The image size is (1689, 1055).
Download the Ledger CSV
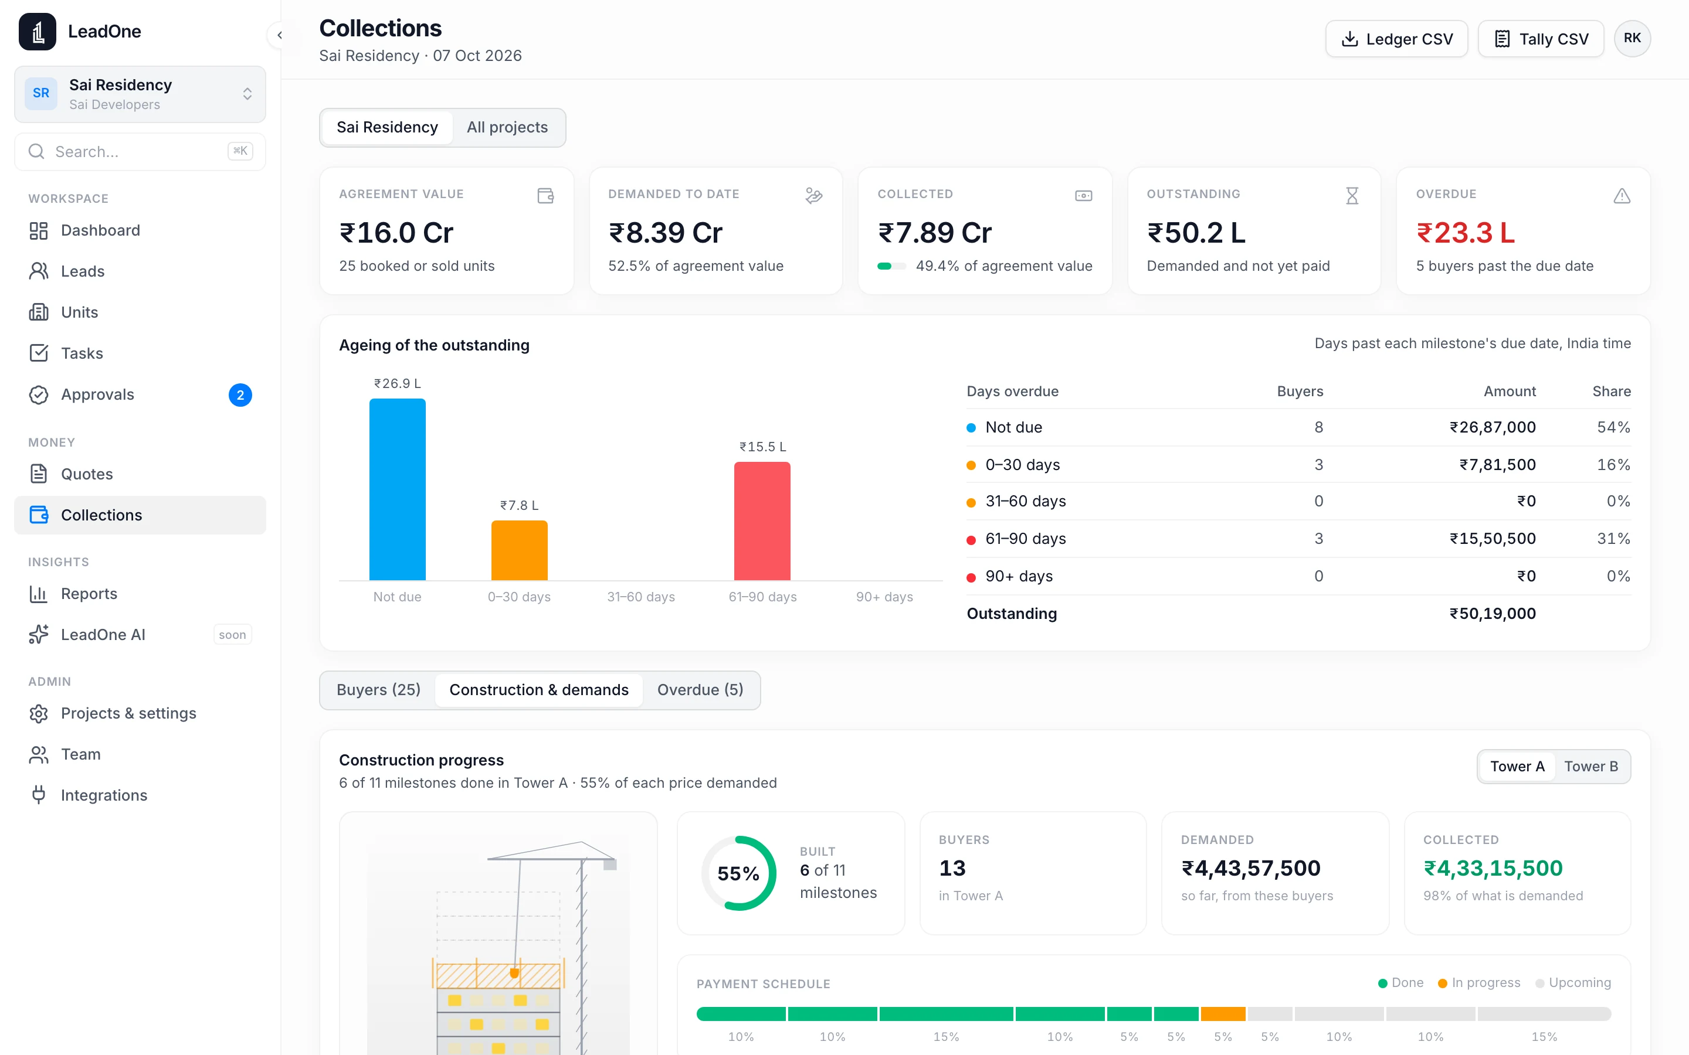1396,39
